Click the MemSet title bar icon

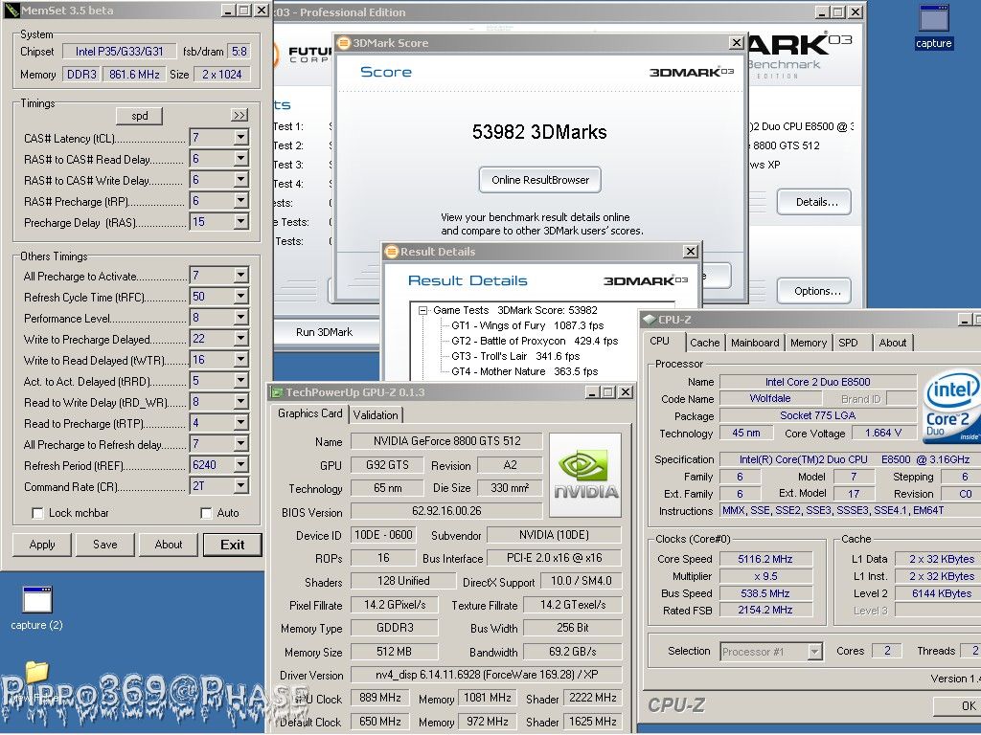coord(11,11)
